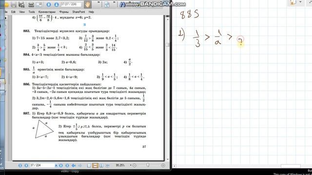Click the Save-and-print icon beside Save
This screenshot has width=312, height=175.
click(x=21, y=4)
